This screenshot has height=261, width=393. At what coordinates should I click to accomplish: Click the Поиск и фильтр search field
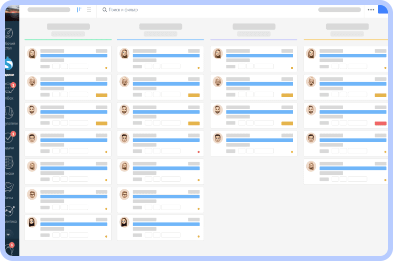tap(120, 10)
